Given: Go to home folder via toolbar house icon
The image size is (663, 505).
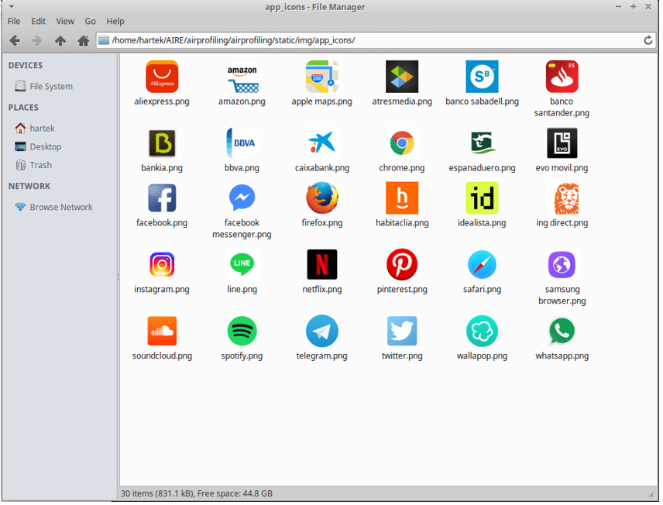Looking at the screenshot, I should pos(83,40).
